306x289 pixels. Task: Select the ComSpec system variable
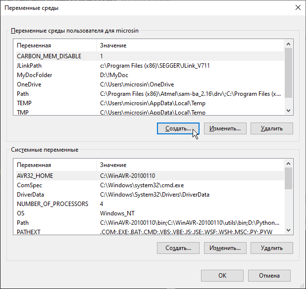tap(150, 185)
